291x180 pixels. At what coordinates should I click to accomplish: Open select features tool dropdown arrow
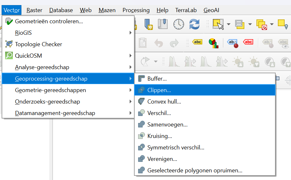tap(229, 24)
